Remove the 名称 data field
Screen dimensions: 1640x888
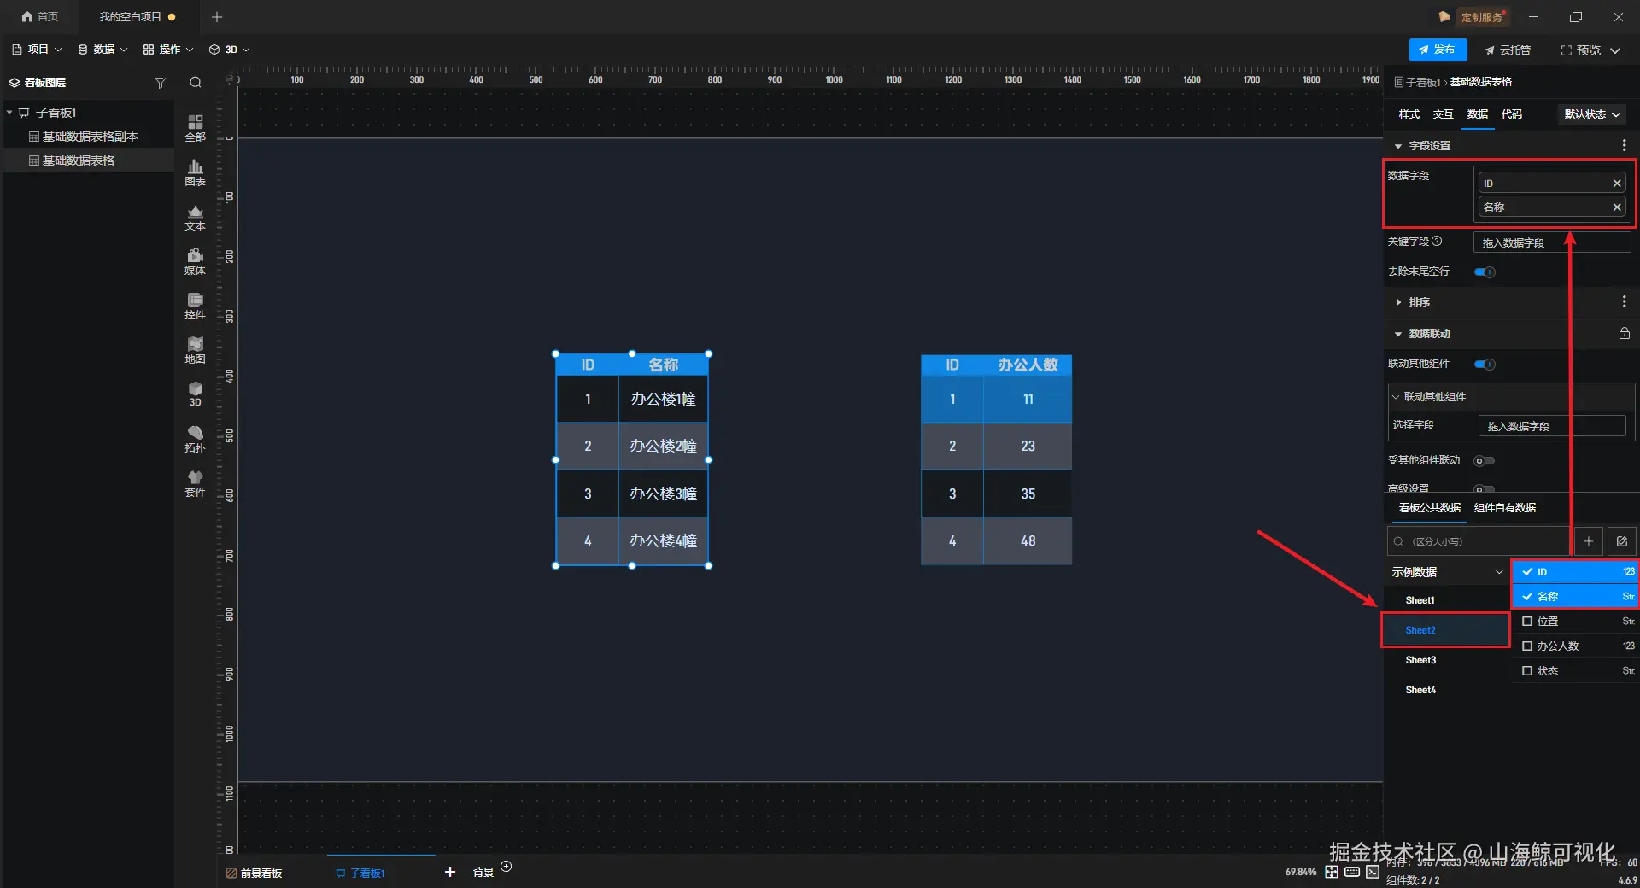pos(1617,207)
